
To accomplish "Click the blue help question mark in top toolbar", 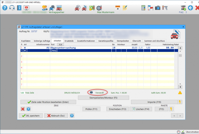I will click(5, 8).
